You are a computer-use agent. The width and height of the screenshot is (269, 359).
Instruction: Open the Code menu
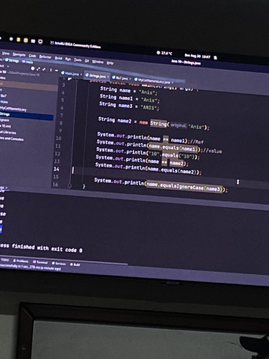32,55
